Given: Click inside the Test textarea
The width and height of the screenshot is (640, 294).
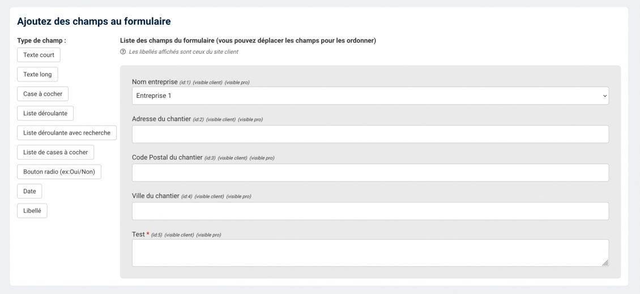Looking at the screenshot, I should click(370, 253).
